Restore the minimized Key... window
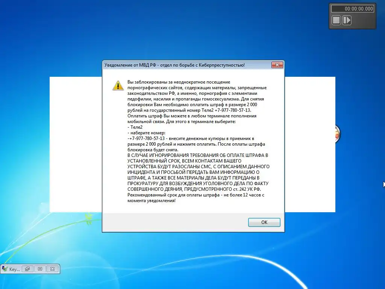This screenshot has height=289, width=385. coord(27,269)
